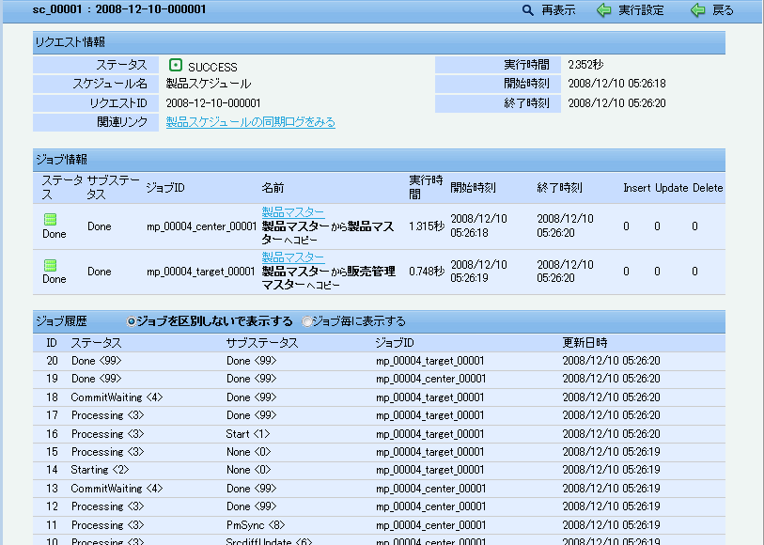Click CommitWaiting <4> in history row 18
The width and height of the screenshot is (764, 545).
click(x=117, y=397)
